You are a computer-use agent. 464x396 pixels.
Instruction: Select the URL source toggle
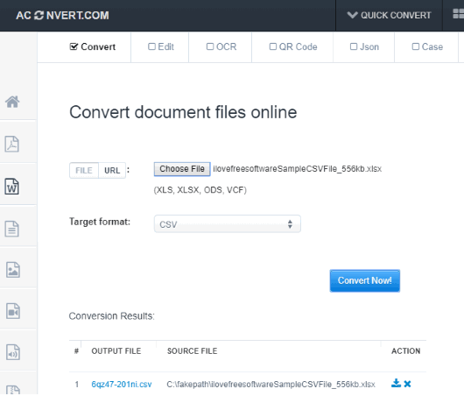(x=112, y=170)
